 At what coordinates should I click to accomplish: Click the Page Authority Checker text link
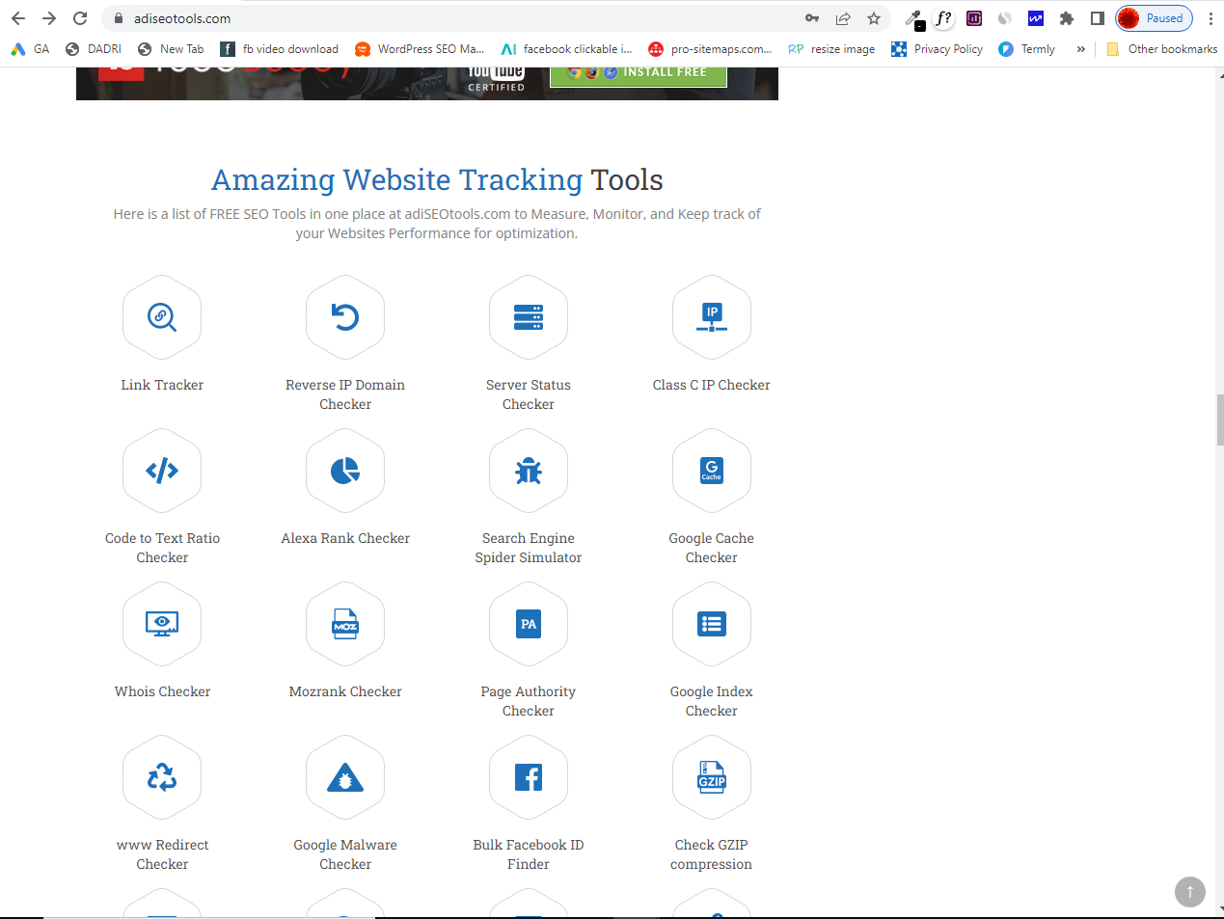click(529, 701)
